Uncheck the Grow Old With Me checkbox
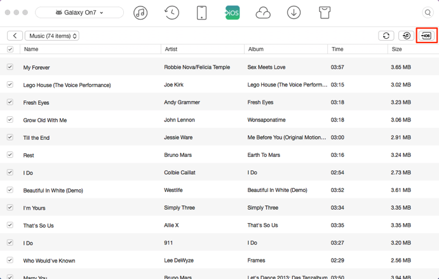The width and height of the screenshot is (439, 279). tap(10, 119)
